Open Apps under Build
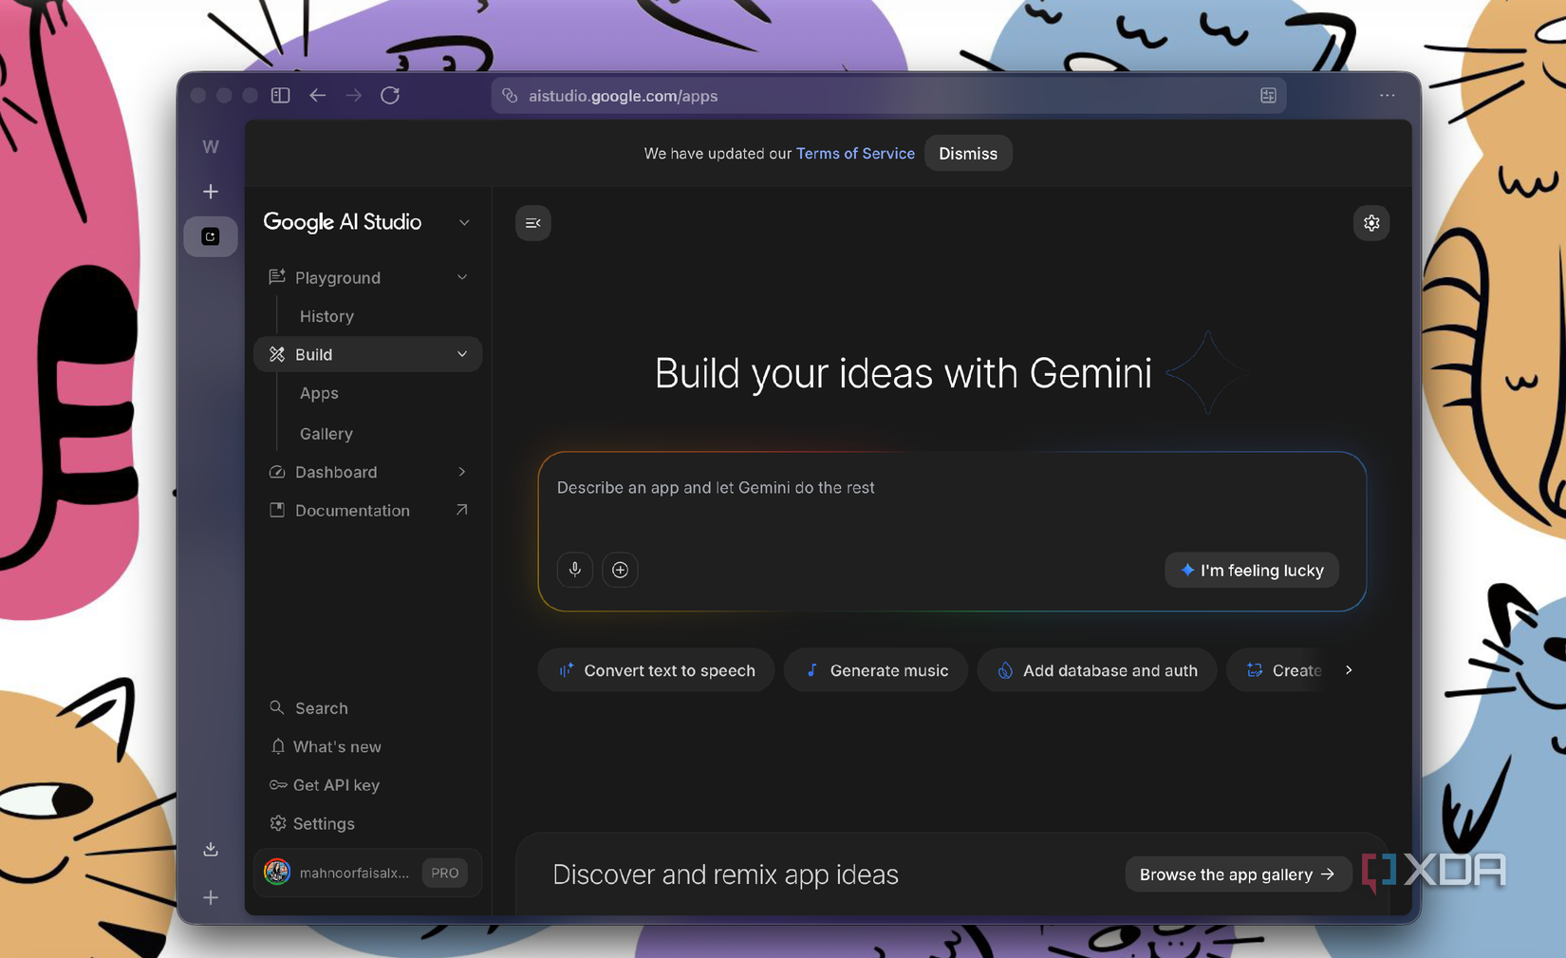 [x=319, y=393]
